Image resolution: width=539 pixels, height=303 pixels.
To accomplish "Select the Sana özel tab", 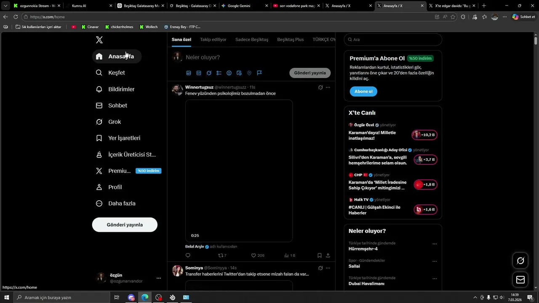I will click(181, 40).
